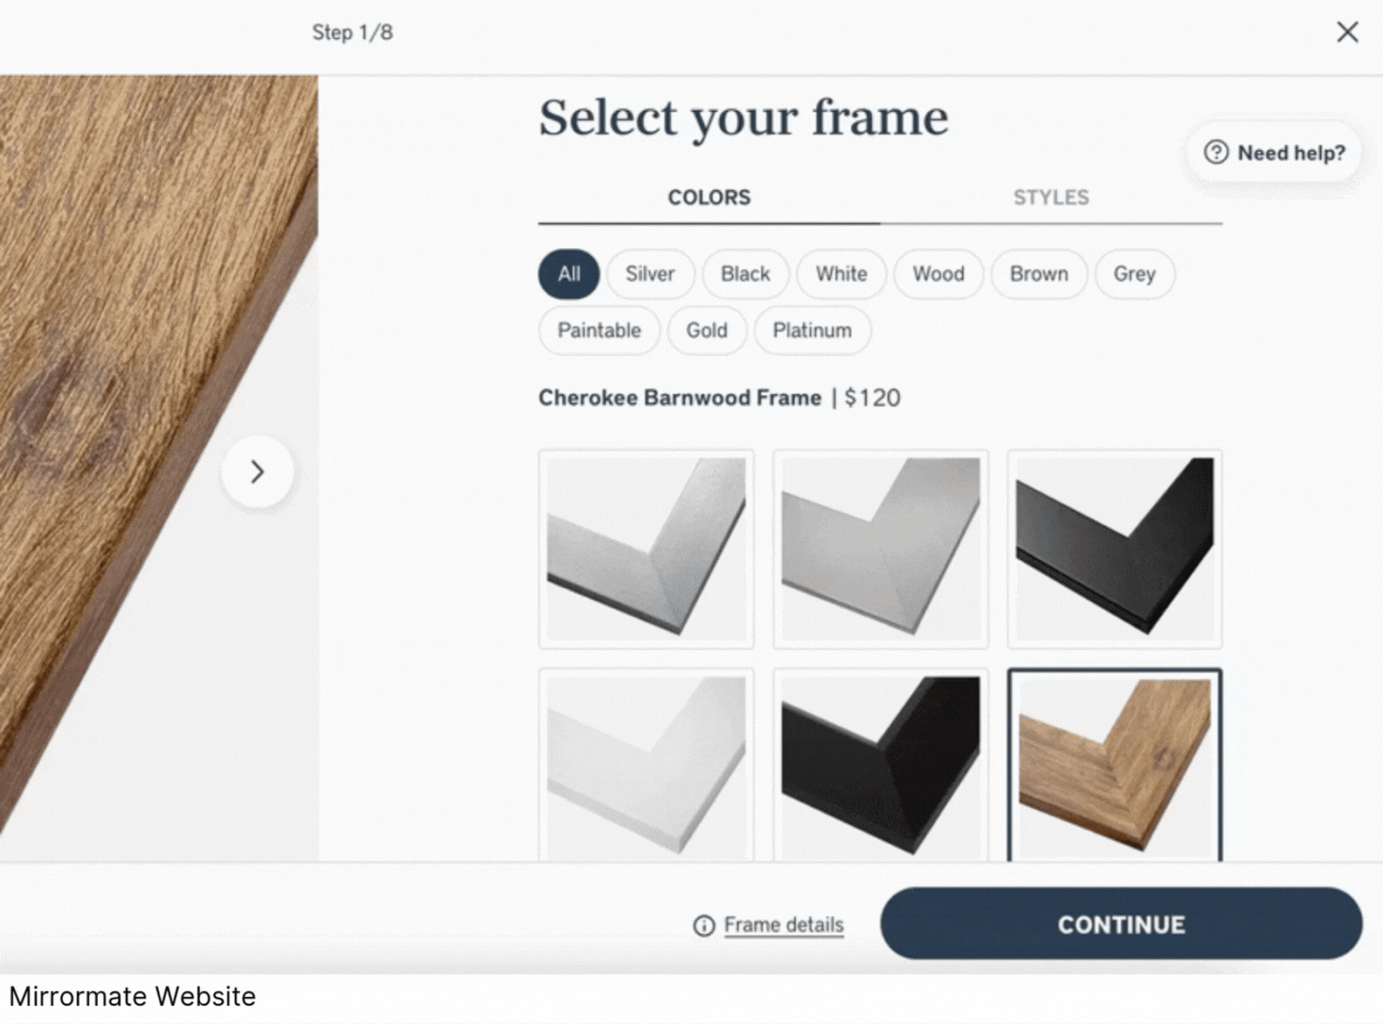Image resolution: width=1383 pixels, height=1024 pixels.
Task: Click the next image arrow on preview
Action: (257, 472)
